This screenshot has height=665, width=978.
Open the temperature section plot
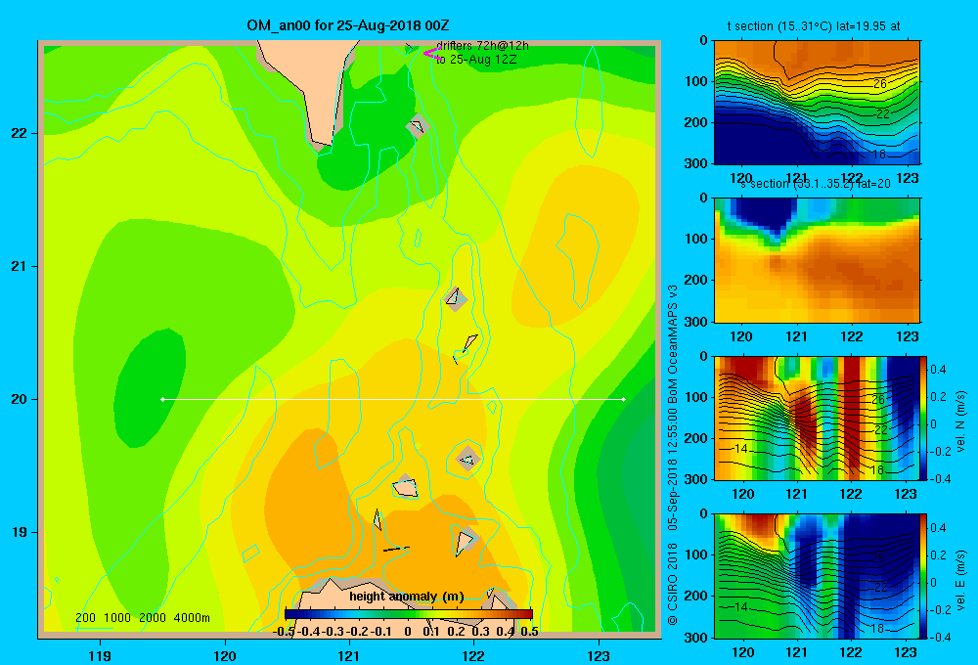817,103
